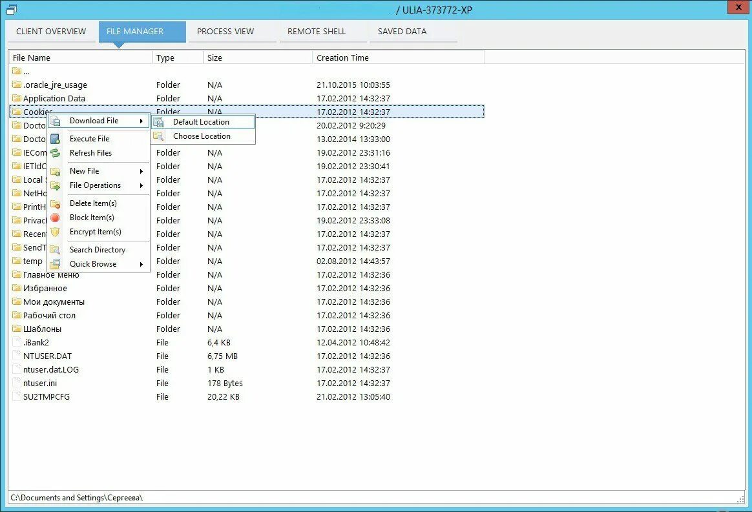The width and height of the screenshot is (752, 512).
Task: Click the SU2TMPCFG file icon
Action: point(17,396)
